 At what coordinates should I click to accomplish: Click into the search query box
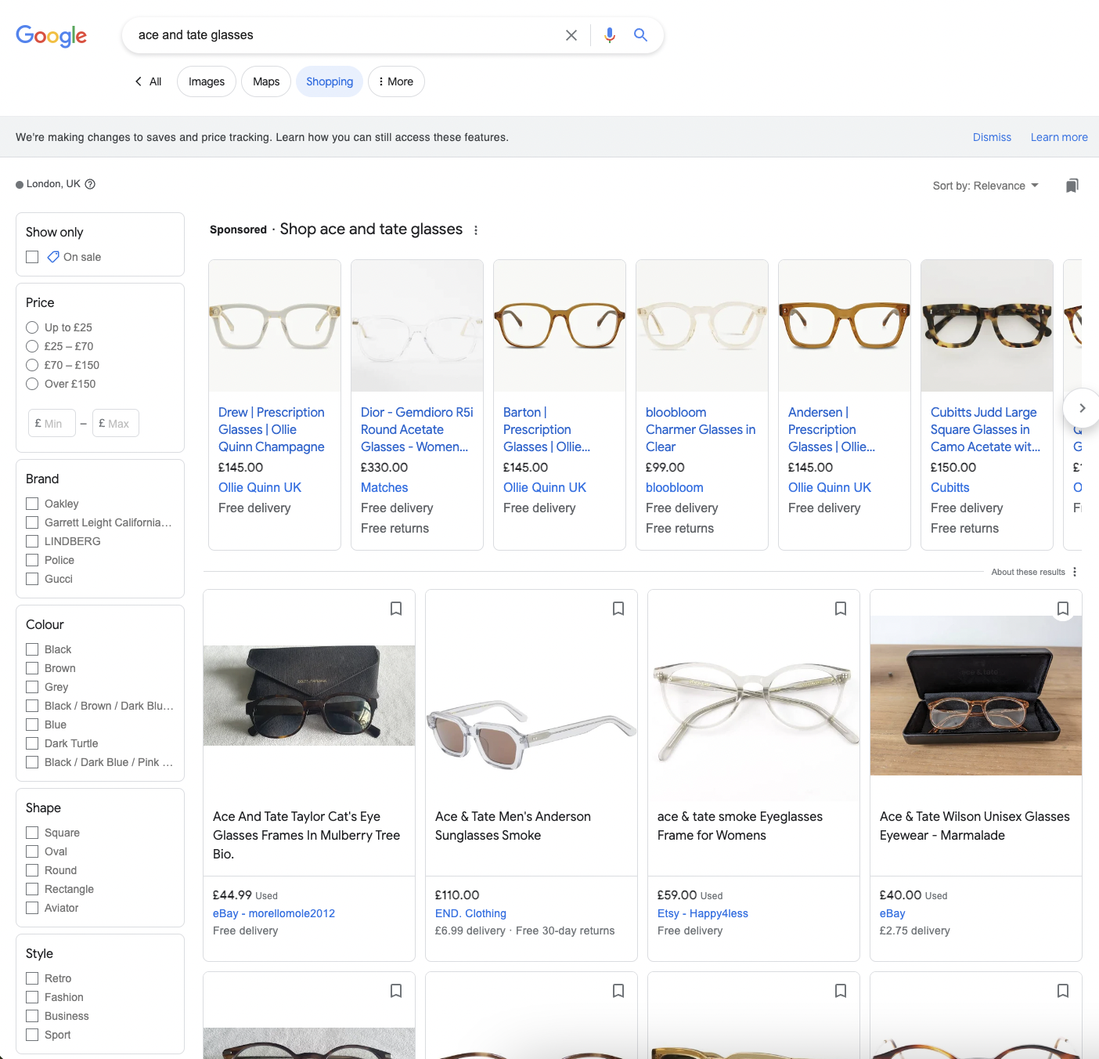[x=344, y=35]
